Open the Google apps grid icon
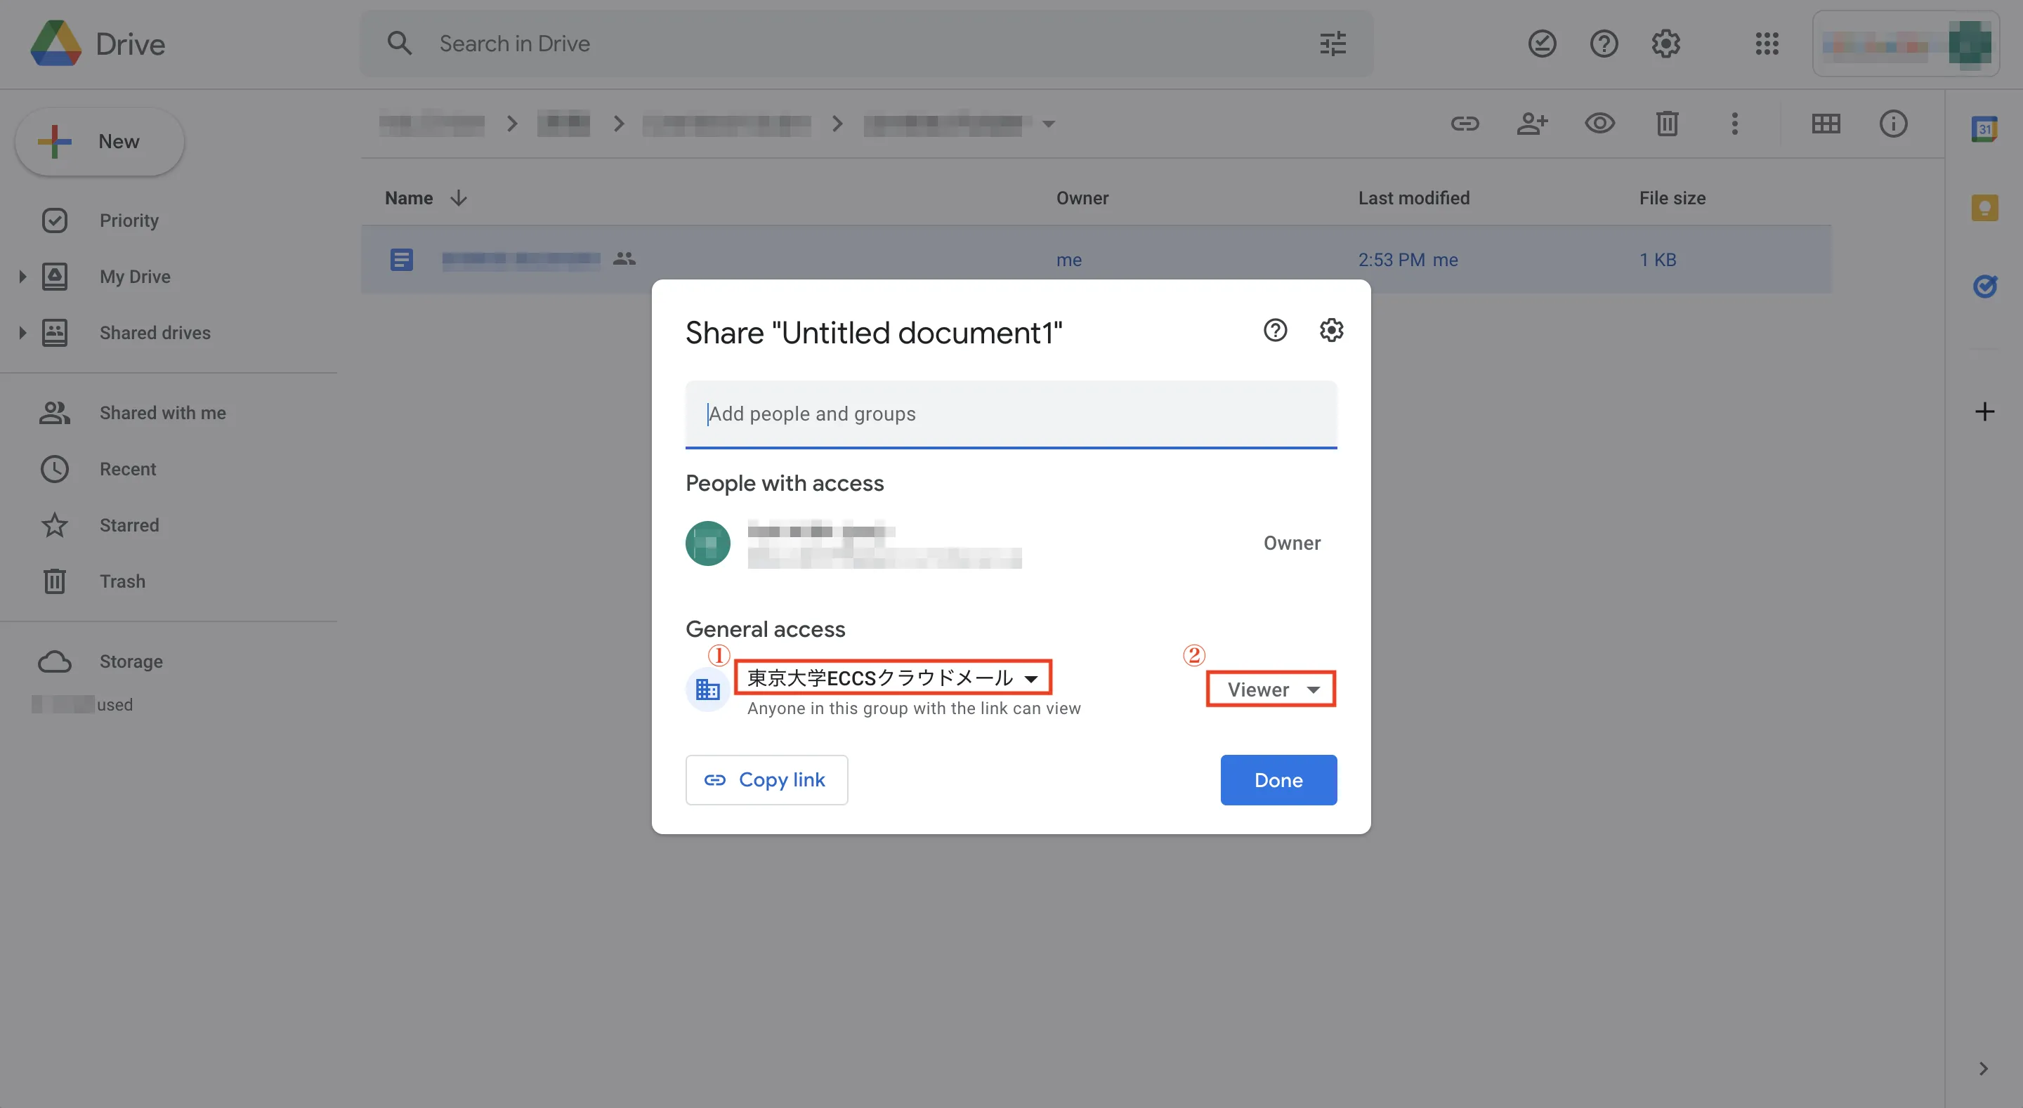The height and width of the screenshot is (1108, 2023). [x=1766, y=44]
